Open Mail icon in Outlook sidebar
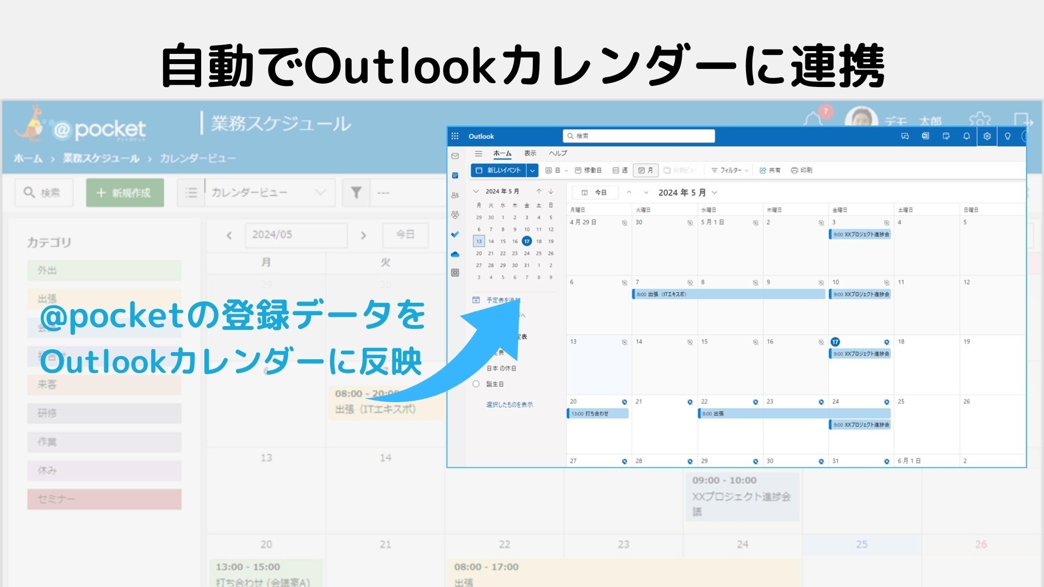Image resolution: width=1044 pixels, height=587 pixels. [455, 156]
